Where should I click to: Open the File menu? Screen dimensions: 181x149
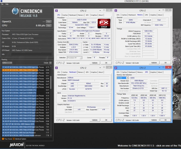click(2, 4)
